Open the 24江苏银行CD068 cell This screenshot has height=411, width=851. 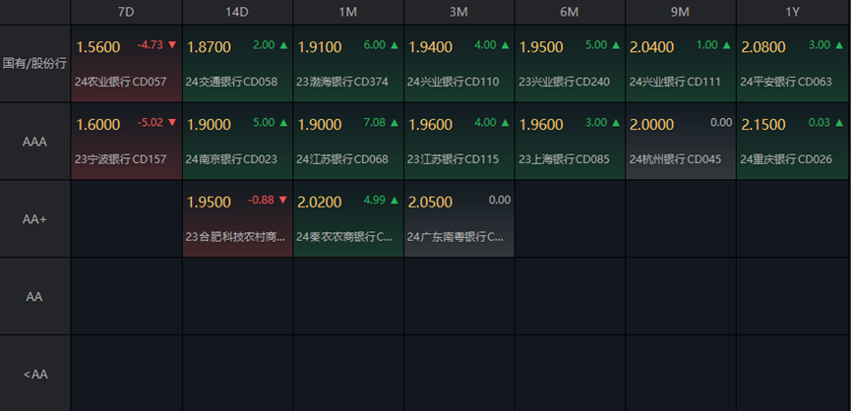348,141
